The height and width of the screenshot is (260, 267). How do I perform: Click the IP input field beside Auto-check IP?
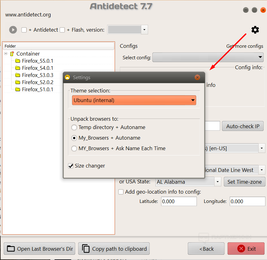tap(212, 126)
